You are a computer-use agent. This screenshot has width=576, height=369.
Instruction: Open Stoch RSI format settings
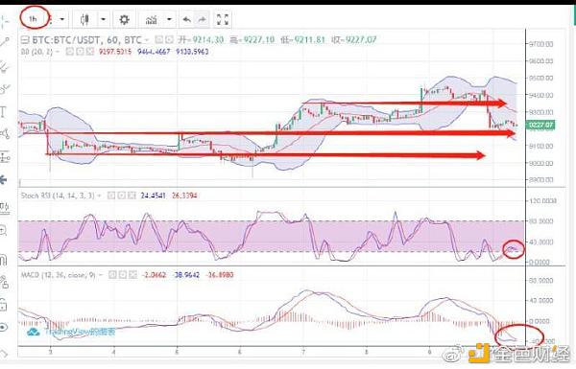(x=122, y=196)
